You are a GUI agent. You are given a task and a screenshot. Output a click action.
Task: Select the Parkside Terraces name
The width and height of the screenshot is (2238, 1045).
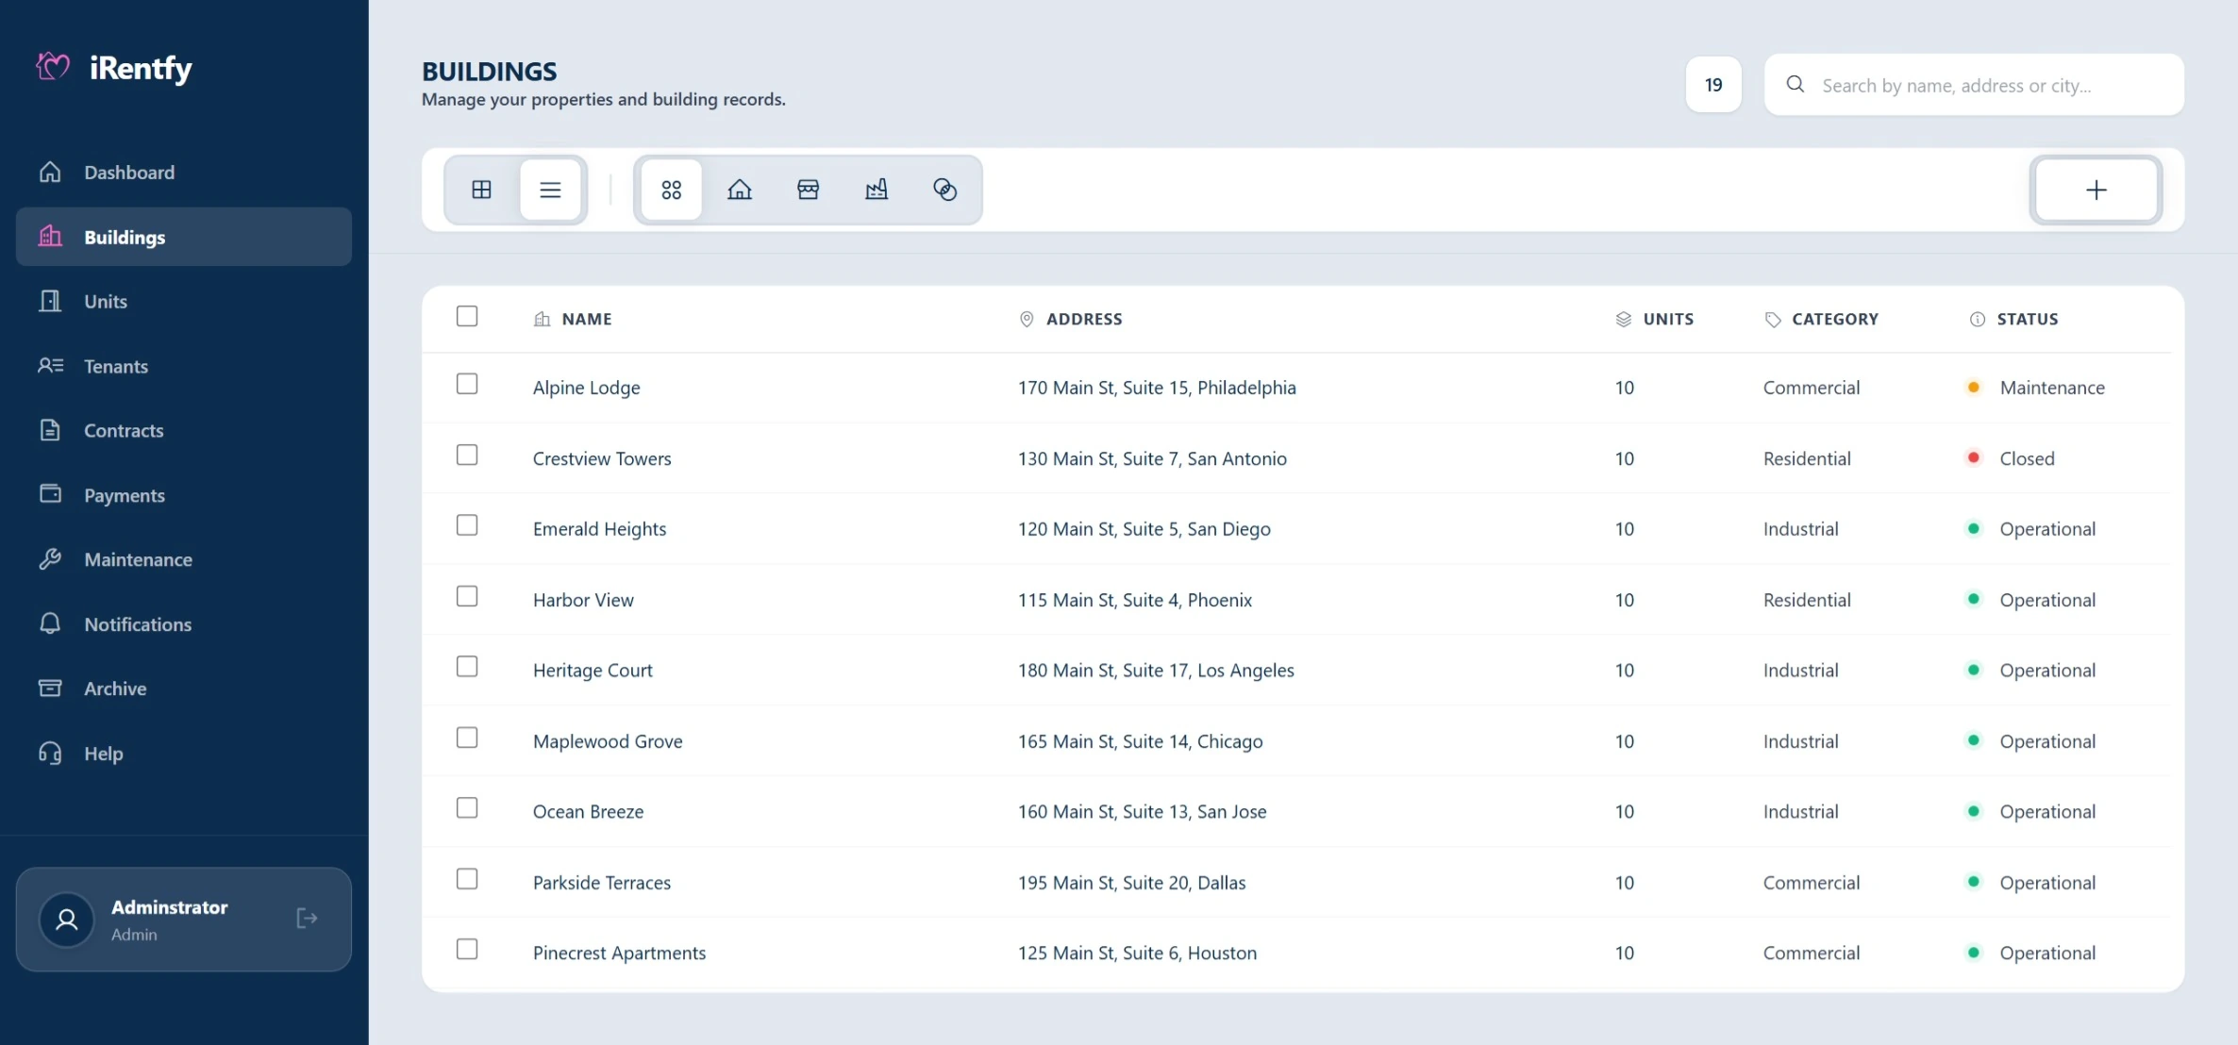602,883
